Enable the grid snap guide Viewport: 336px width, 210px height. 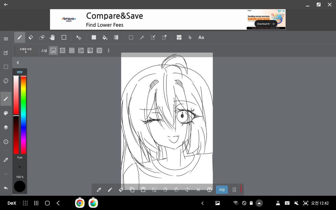(x=72, y=51)
